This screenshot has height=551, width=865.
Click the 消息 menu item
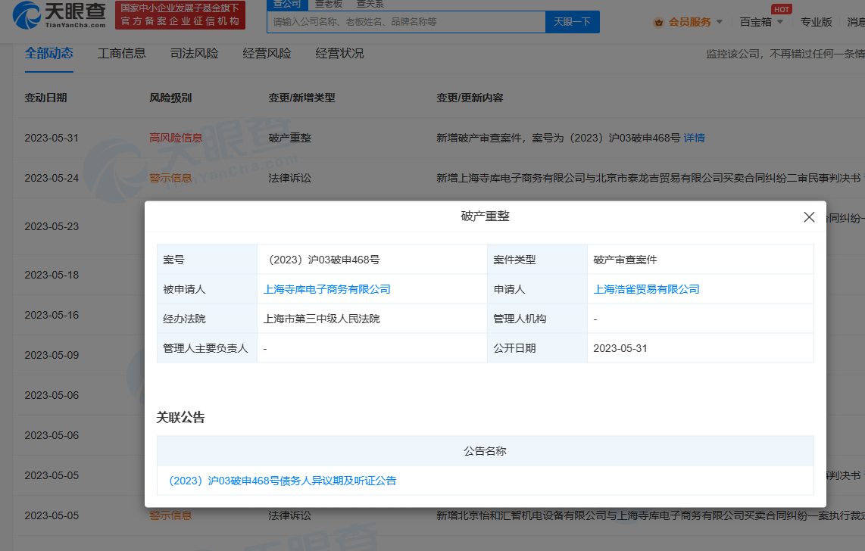pos(858,22)
